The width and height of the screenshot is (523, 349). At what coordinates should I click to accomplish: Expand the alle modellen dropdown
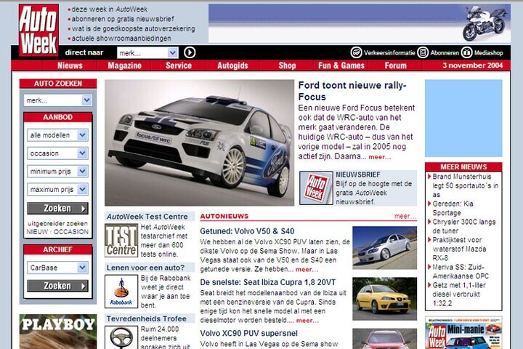pos(57,135)
